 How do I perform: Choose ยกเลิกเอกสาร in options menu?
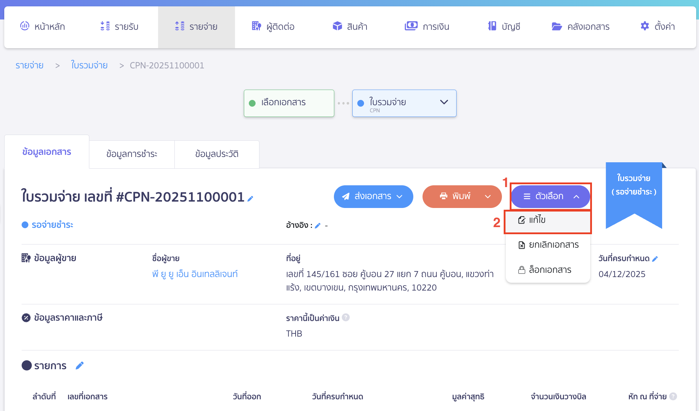click(x=548, y=245)
